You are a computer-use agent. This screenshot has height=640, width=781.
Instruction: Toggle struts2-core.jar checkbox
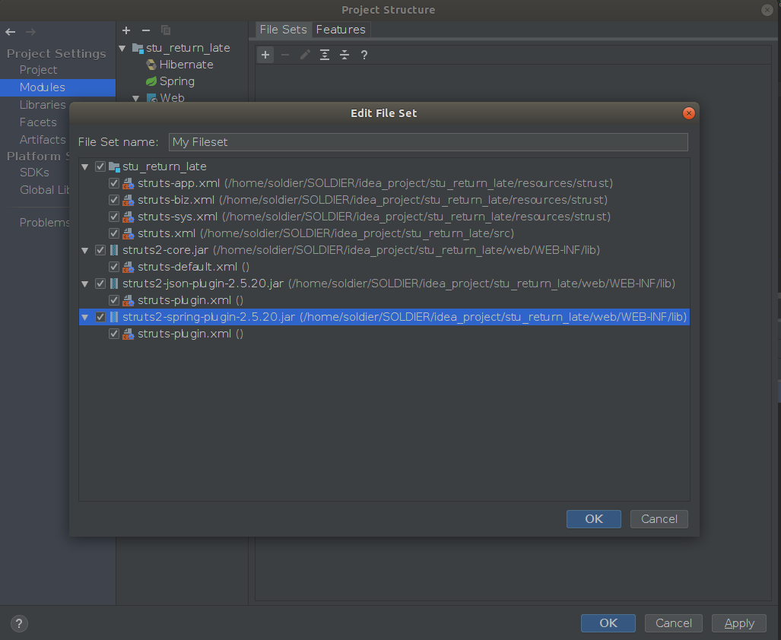point(100,250)
